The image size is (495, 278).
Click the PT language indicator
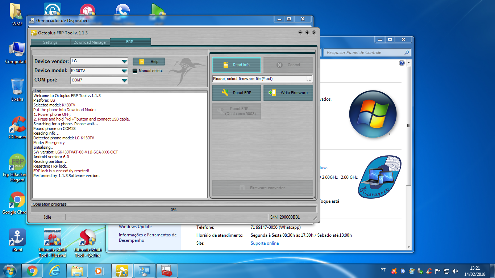[383, 270]
